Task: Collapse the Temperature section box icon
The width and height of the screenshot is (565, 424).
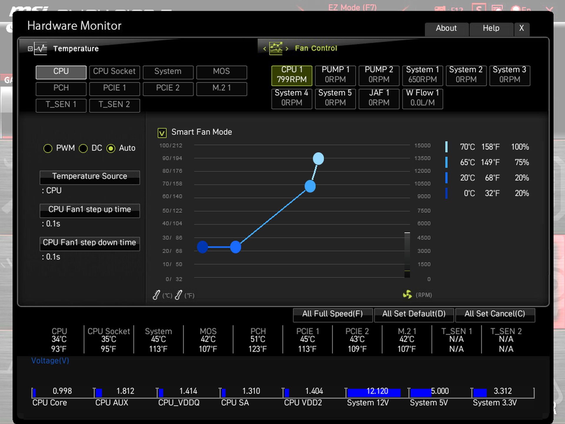Action: (30, 49)
